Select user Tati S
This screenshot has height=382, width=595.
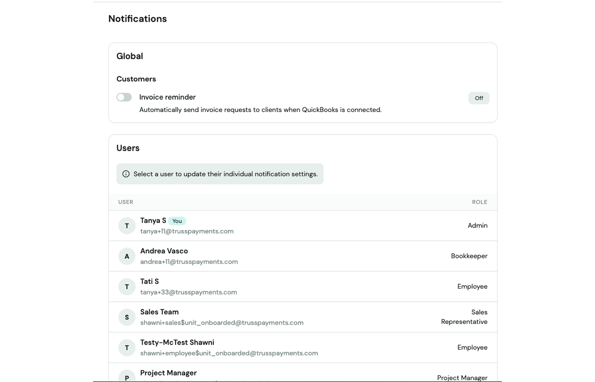(303, 287)
